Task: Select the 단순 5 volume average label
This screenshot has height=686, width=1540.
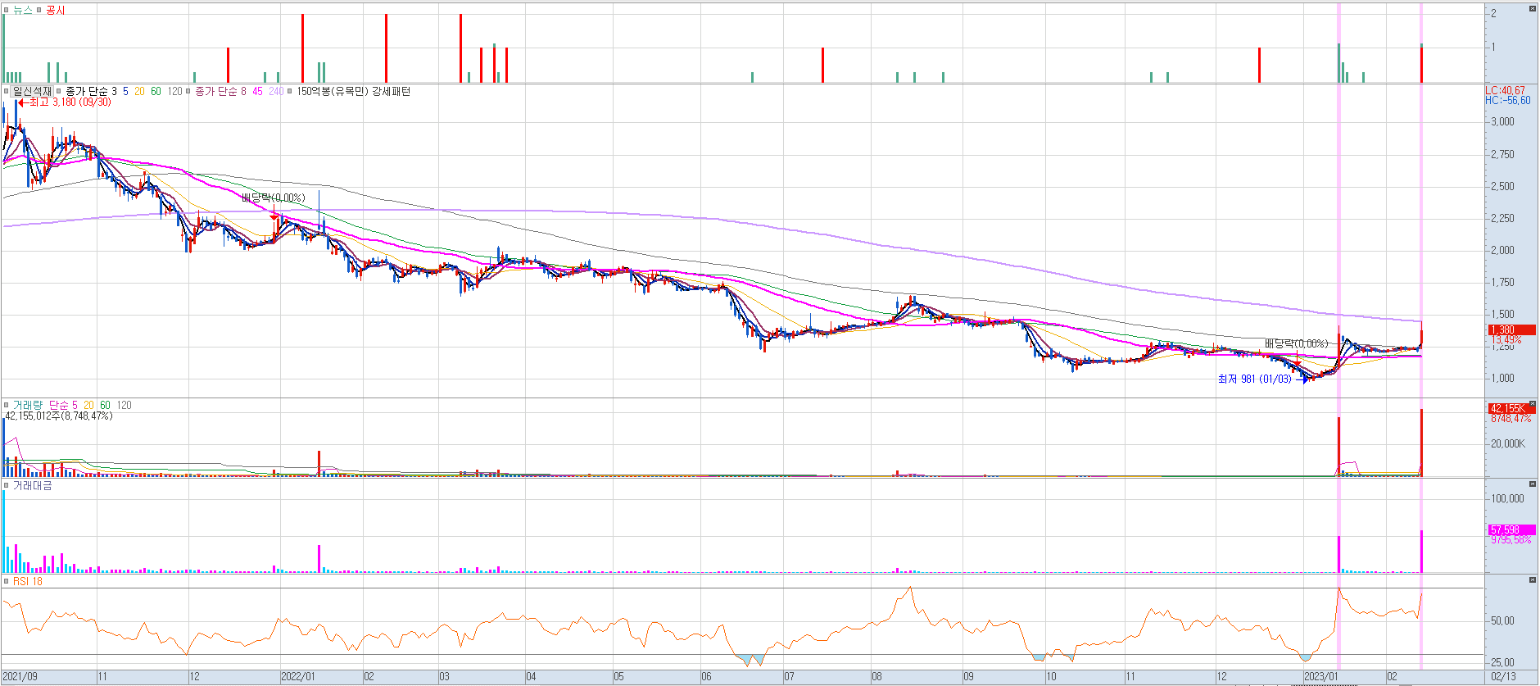Action: pyautogui.click(x=63, y=405)
